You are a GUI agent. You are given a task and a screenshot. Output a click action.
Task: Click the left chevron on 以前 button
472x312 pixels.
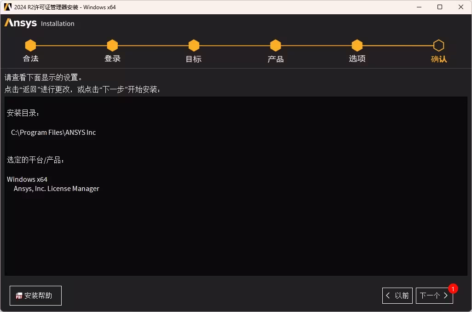[388, 295]
